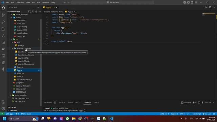This screenshot has width=217, height=122.
Task: Close the terminal panel
Action: tap(214, 102)
